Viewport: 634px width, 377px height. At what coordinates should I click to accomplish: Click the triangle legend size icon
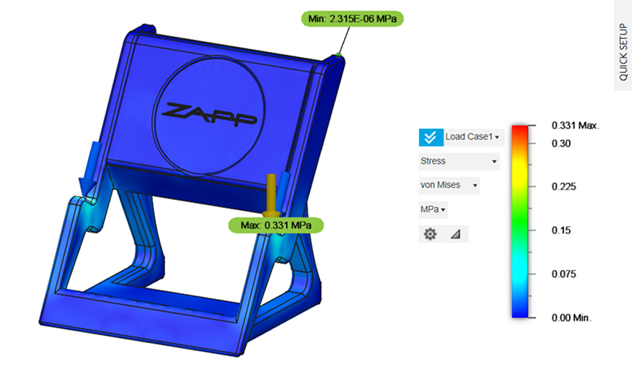click(455, 234)
